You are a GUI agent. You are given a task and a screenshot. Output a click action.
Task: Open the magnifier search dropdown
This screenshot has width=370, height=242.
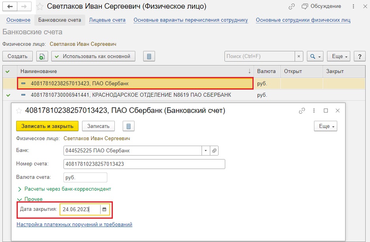315,56
